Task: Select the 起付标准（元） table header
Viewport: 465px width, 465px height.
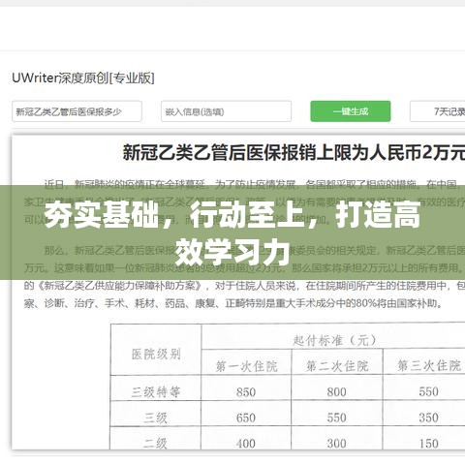Action: tap(335, 340)
